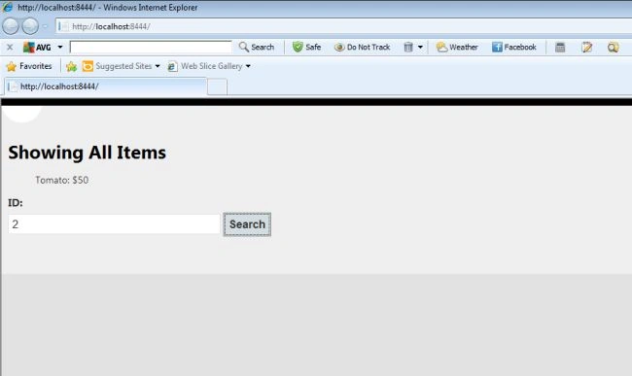The height and width of the screenshot is (376, 632).
Task: Click the trash can icon in the AVG toolbar
Action: pyautogui.click(x=408, y=47)
